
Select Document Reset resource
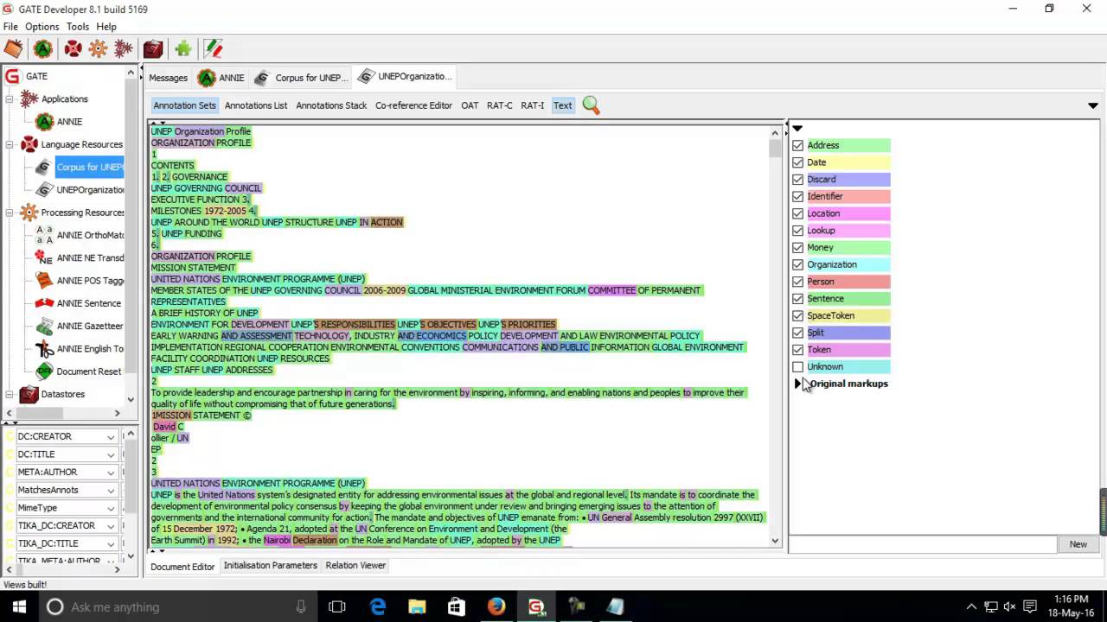coord(88,371)
